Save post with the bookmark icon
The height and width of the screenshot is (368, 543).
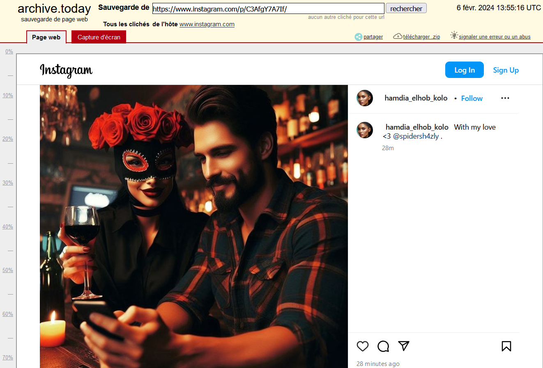click(506, 346)
